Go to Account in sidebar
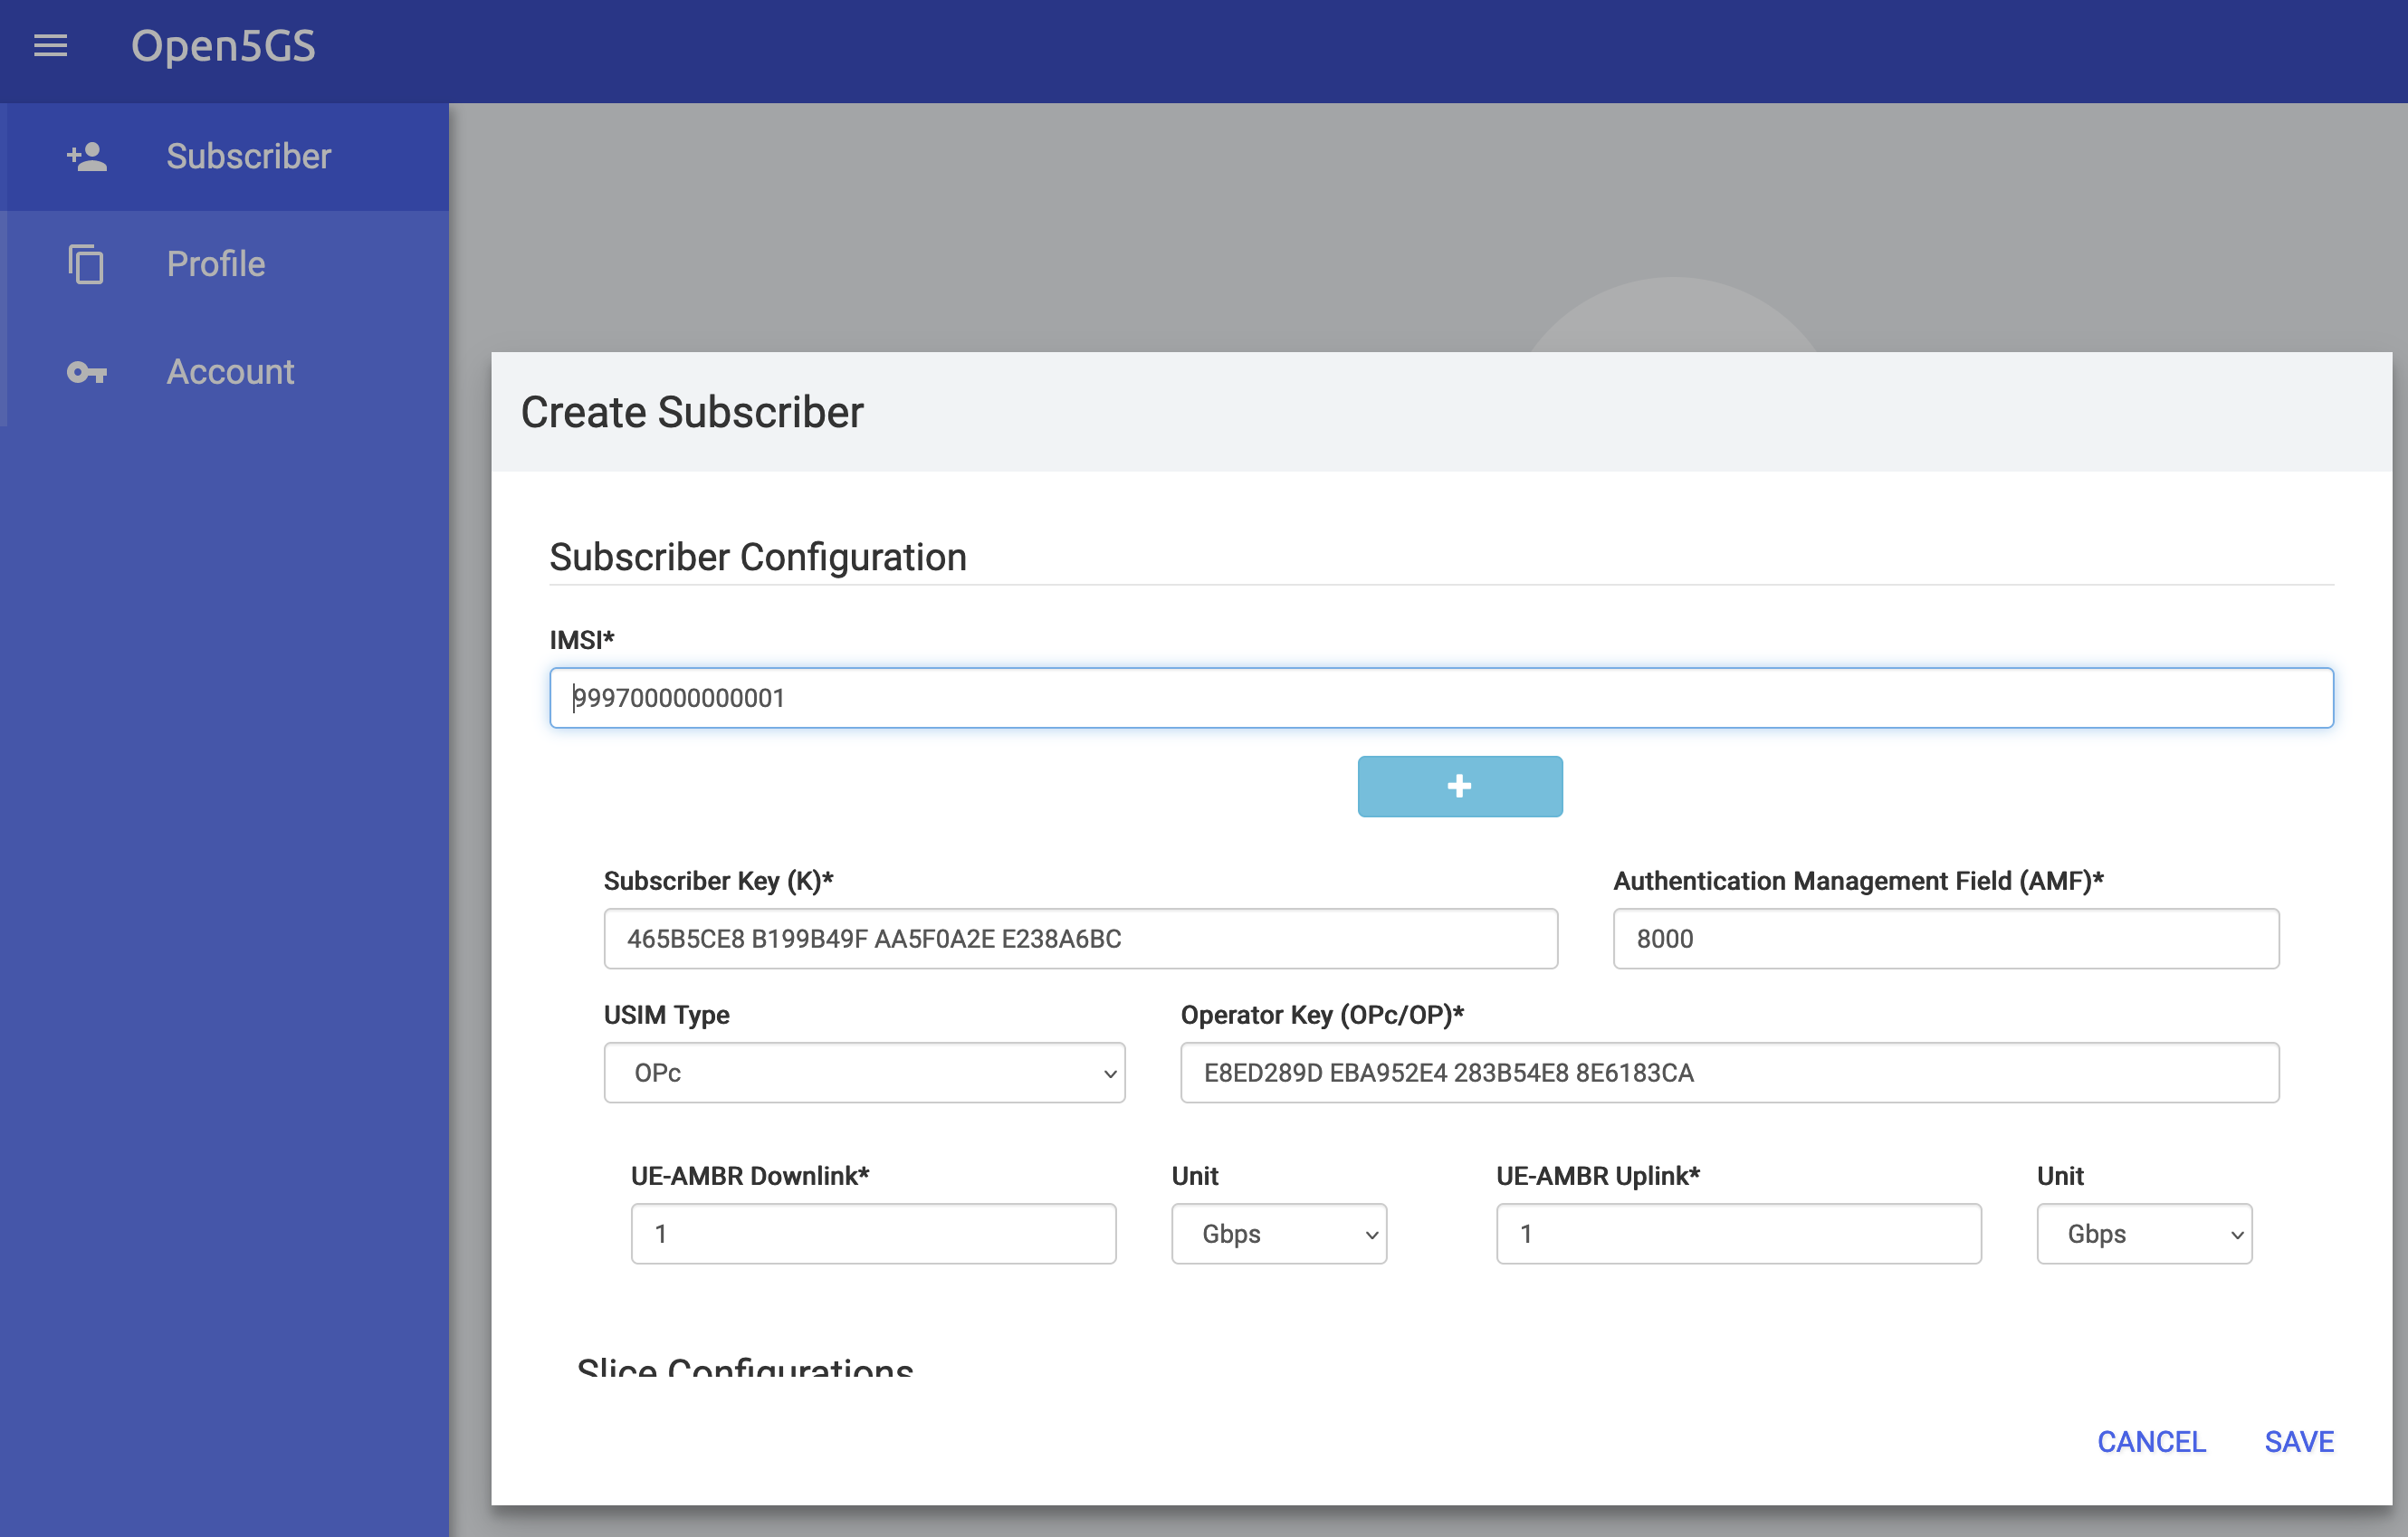 (230, 372)
